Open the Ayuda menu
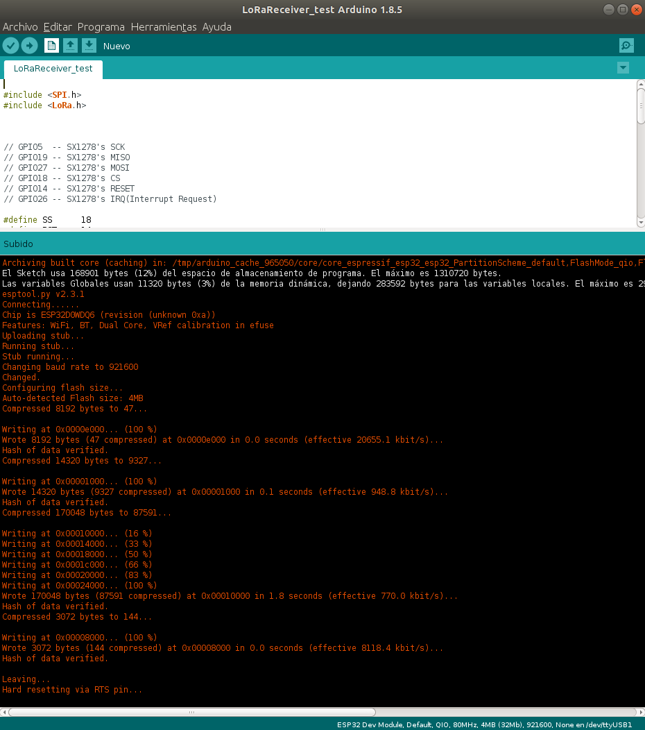 click(217, 27)
